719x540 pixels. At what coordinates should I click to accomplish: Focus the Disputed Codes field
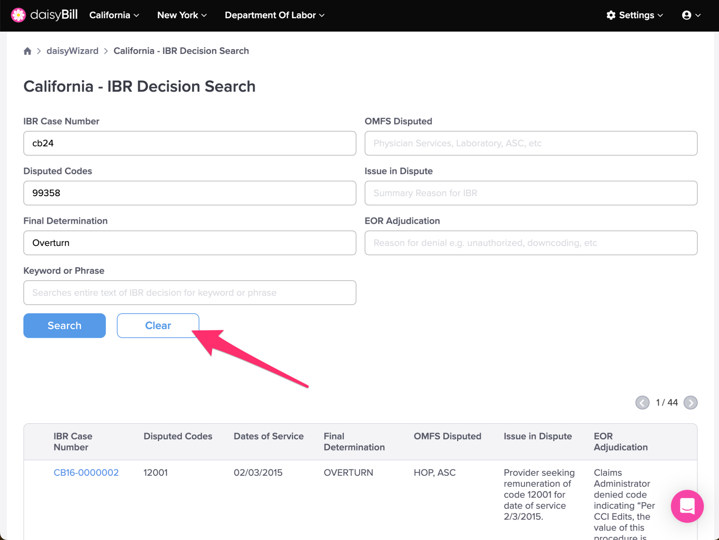[190, 193]
